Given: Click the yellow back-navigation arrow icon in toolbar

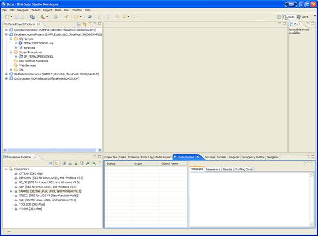Looking at the screenshot, I should [x=124, y=17].
